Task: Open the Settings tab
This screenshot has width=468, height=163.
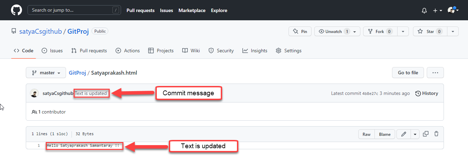Action: (x=289, y=51)
